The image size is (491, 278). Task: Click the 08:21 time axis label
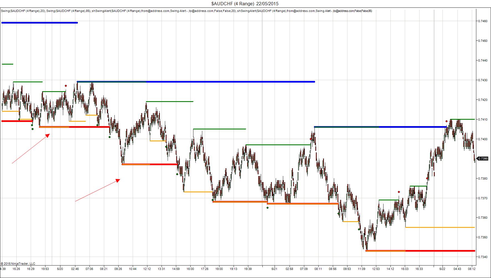coord(104,269)
